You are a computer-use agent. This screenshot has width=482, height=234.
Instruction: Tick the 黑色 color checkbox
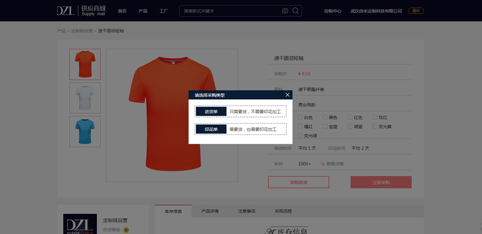(x=325, y=117)
